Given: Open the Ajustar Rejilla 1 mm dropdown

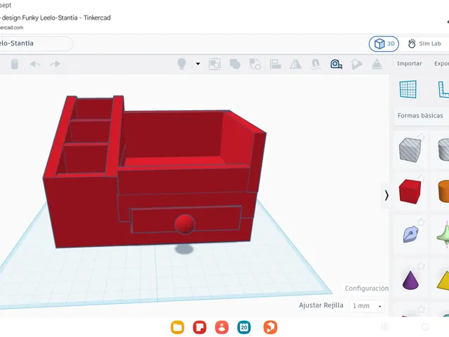Looking at the screenshot, I should 367,306.
